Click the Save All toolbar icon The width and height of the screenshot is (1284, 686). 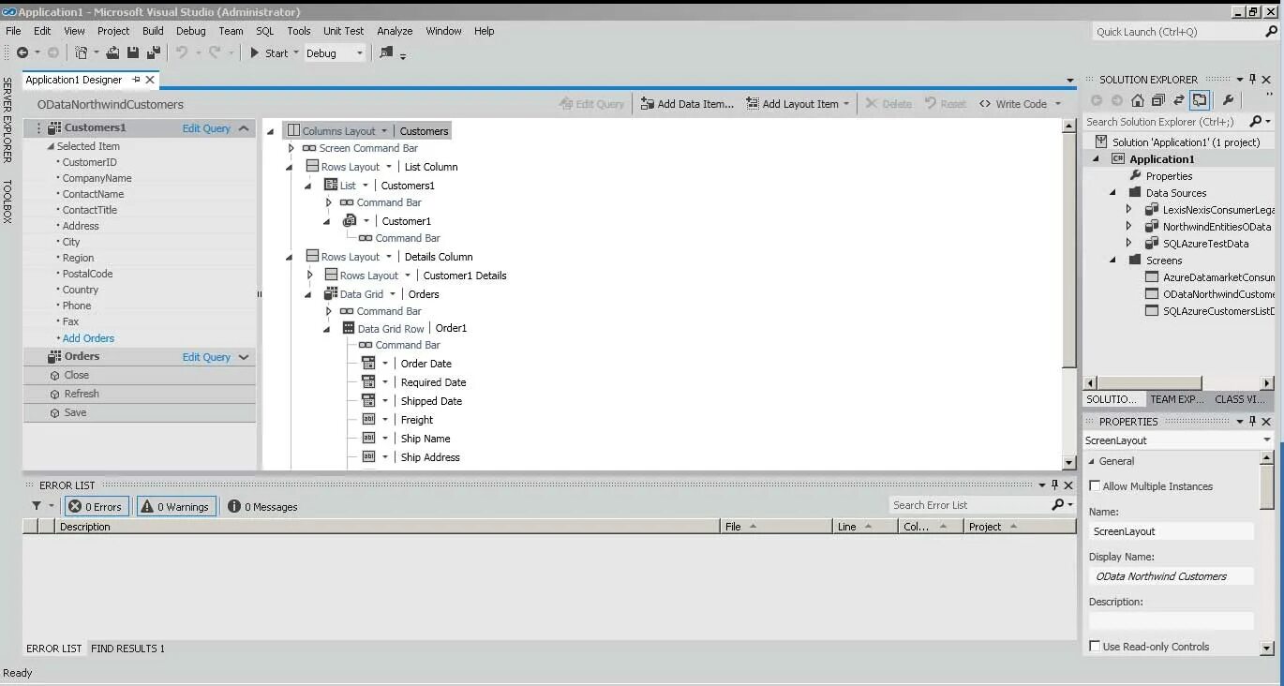[x=153, y=53]
